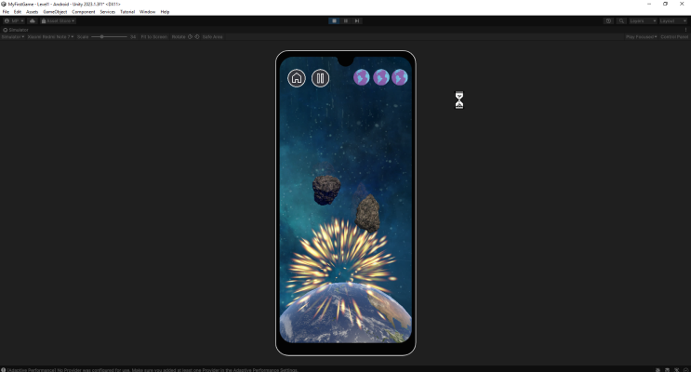Click the first purple planet life icon
Image resolution: width=691 pixels, height=372 pixels.
(x=362, y=77)
